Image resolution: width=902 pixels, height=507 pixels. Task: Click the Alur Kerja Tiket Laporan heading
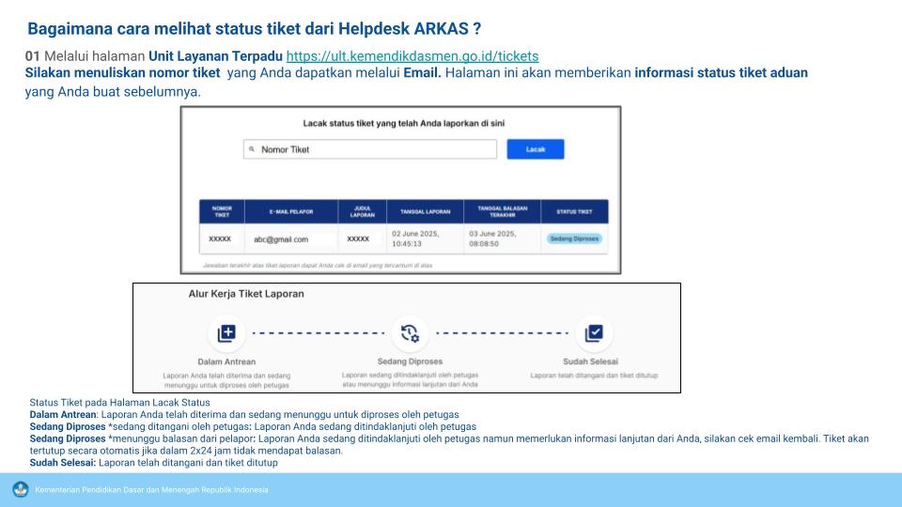click(x=246, y=294)
